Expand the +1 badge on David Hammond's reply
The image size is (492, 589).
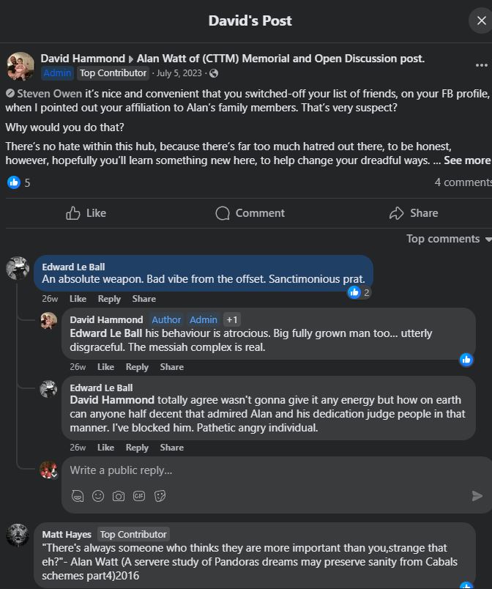click(232, 319)
